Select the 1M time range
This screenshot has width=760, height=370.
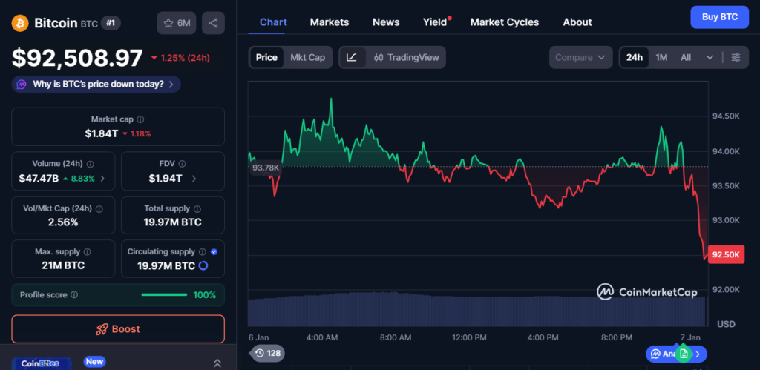coord(661,57)
